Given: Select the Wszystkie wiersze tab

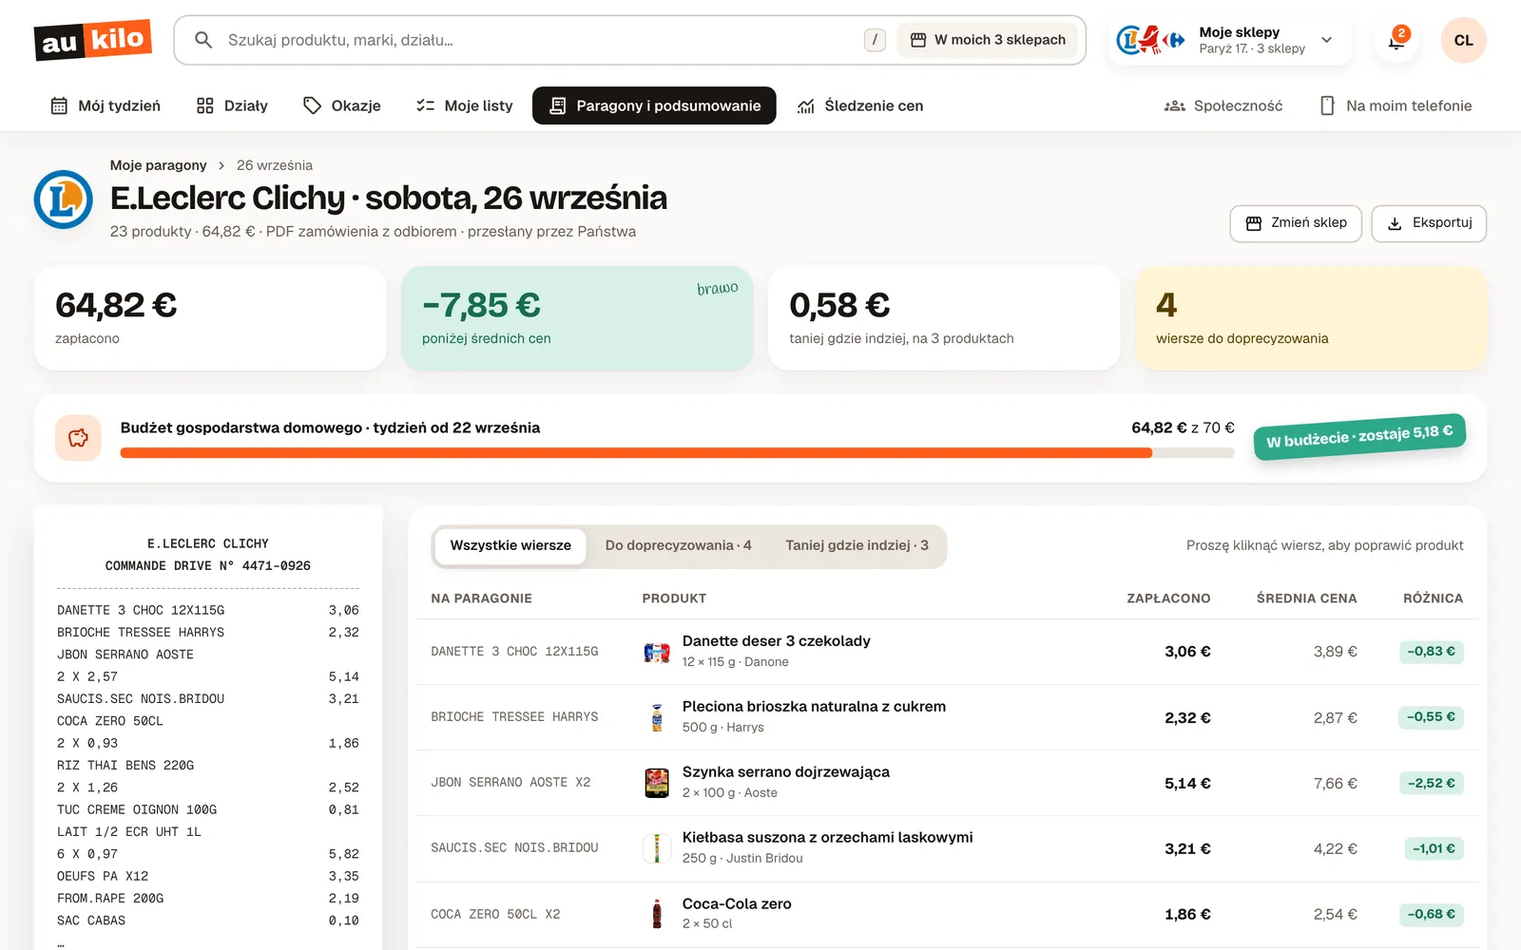Looking at the screenshot, I should (x=510, y=546).
